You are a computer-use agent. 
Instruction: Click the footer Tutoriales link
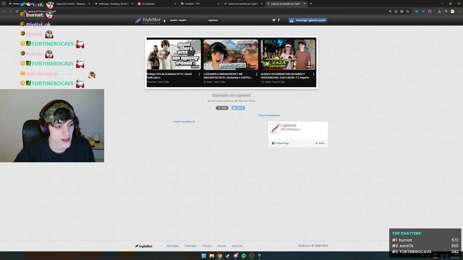[x=191, y=246]
